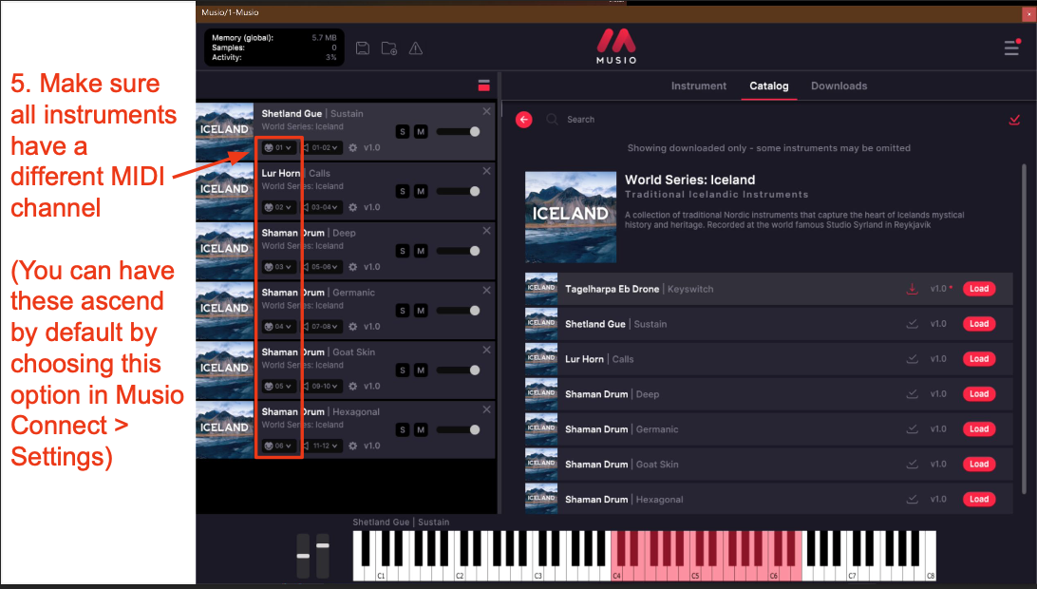Click the Musio logo

click(x=616, y=46)
